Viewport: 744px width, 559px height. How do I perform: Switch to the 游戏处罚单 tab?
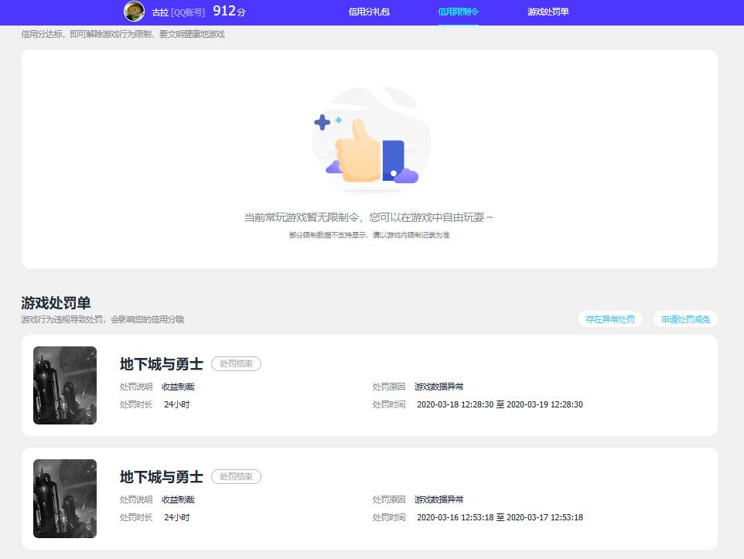548,13
